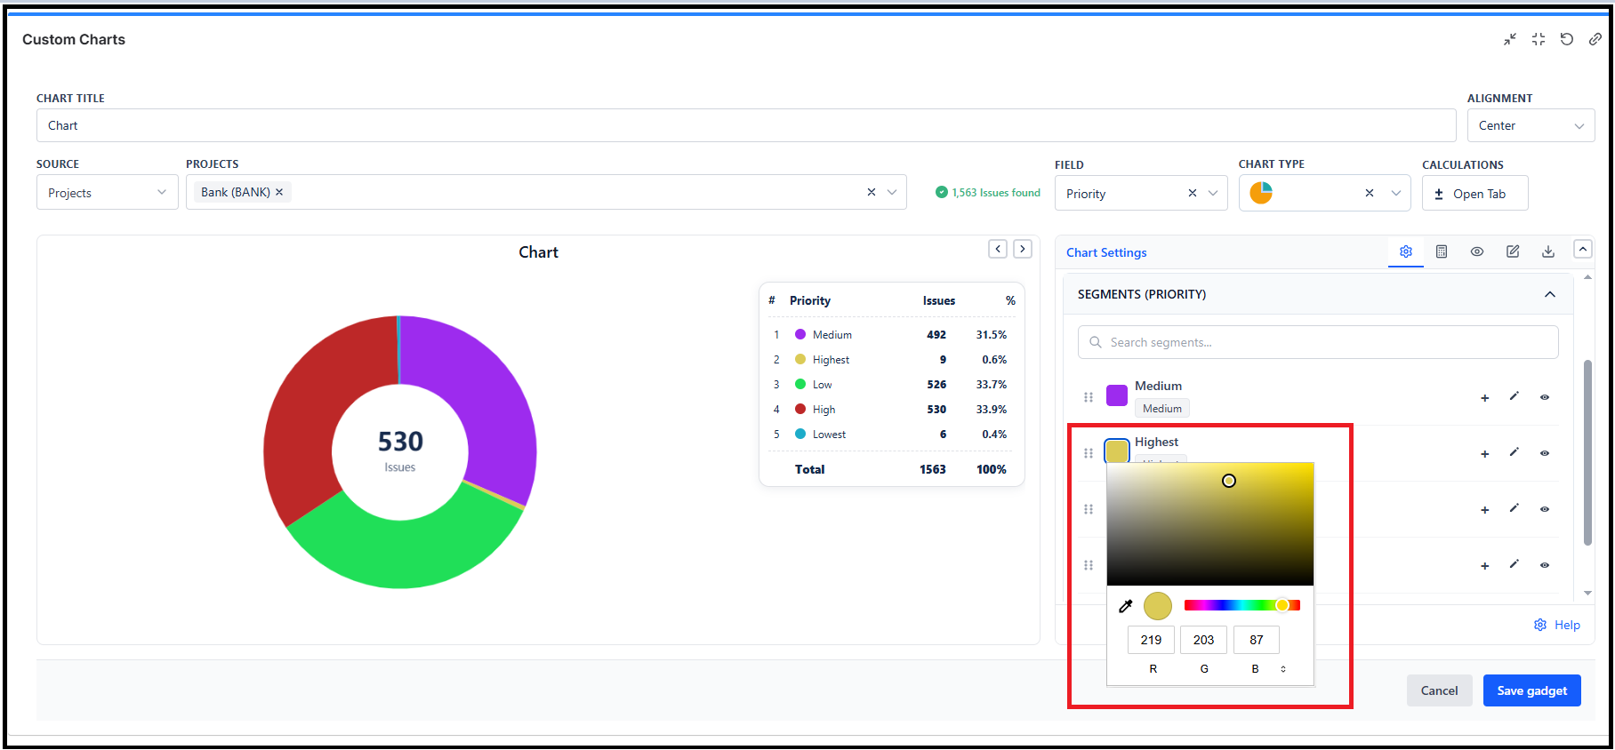Click the Lowest row in the legend table
Image resolution: width=1615 pixels, height=750 pixels.
[x=891, y=435]
